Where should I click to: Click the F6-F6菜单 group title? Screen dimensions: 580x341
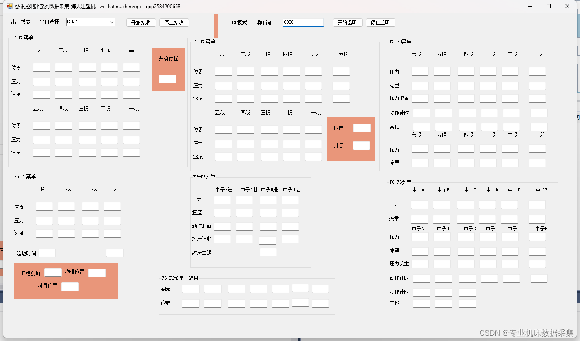coord(400,182)
